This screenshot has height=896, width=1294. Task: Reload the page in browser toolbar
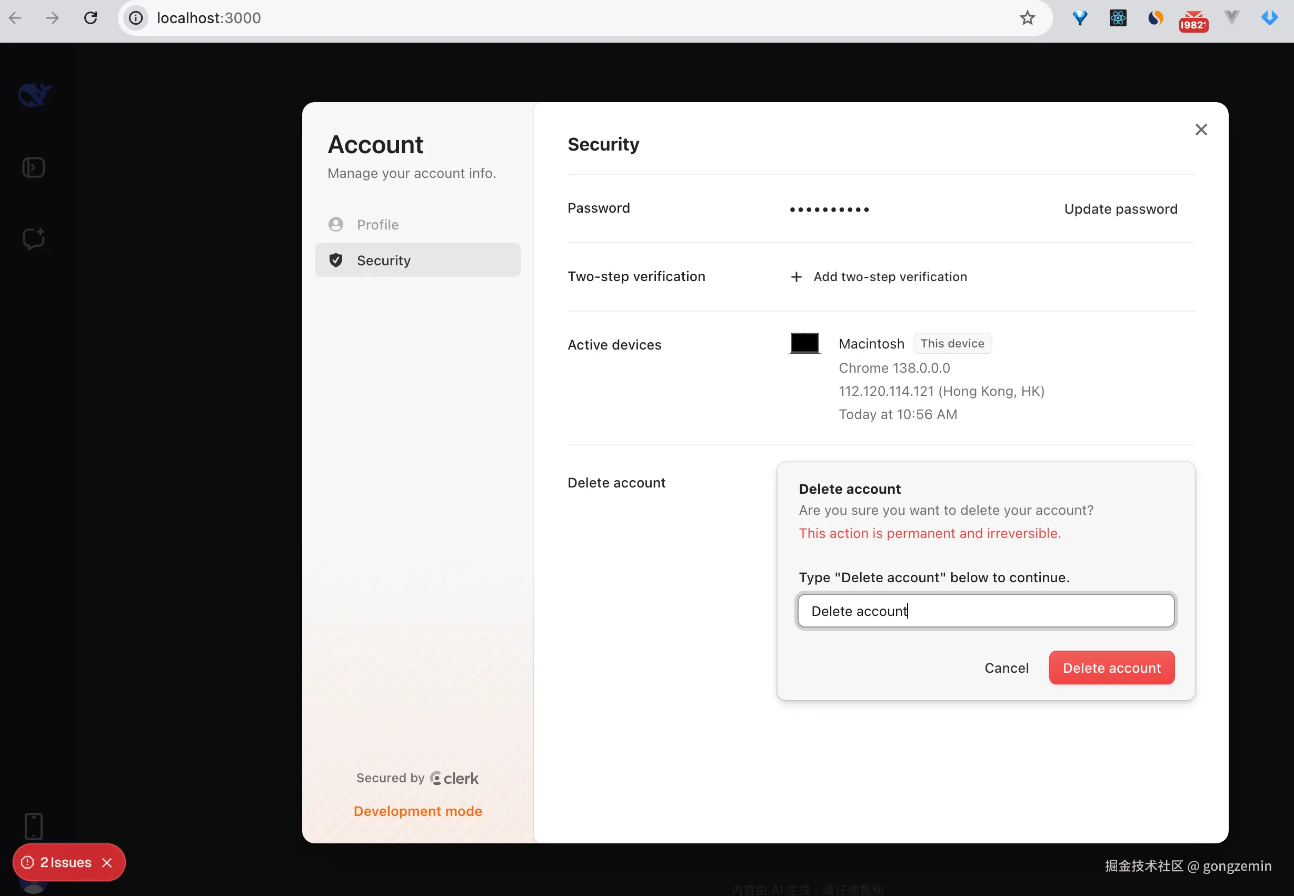coord(91,18)
